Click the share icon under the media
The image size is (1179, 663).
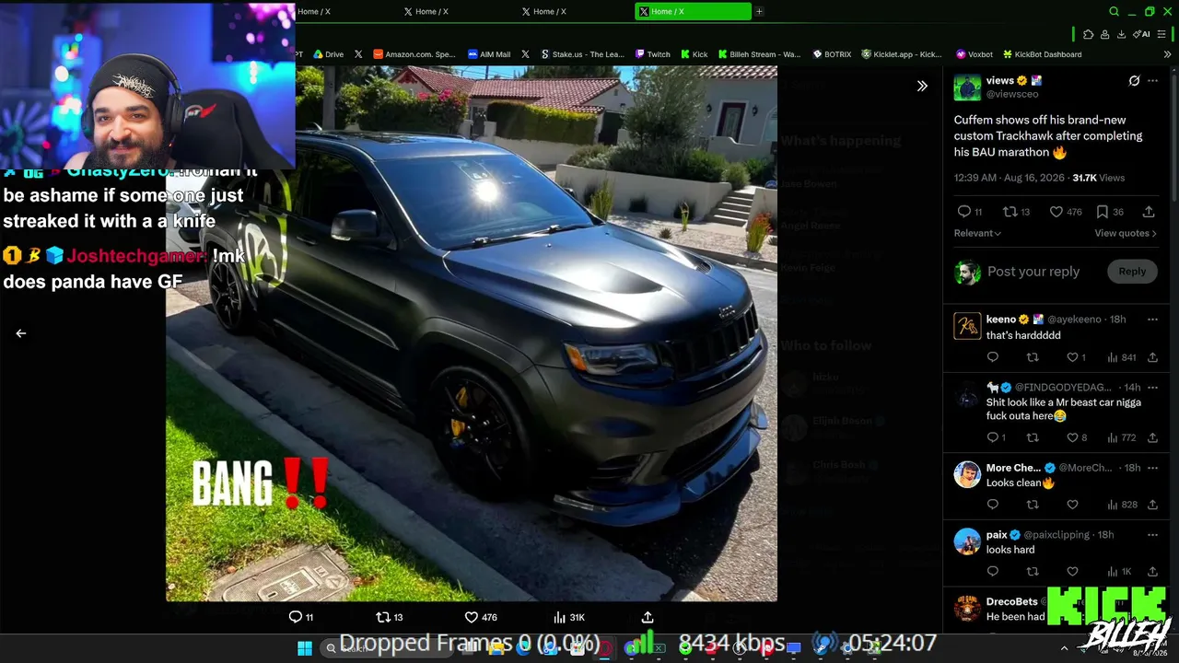click(x=648, y=617)
